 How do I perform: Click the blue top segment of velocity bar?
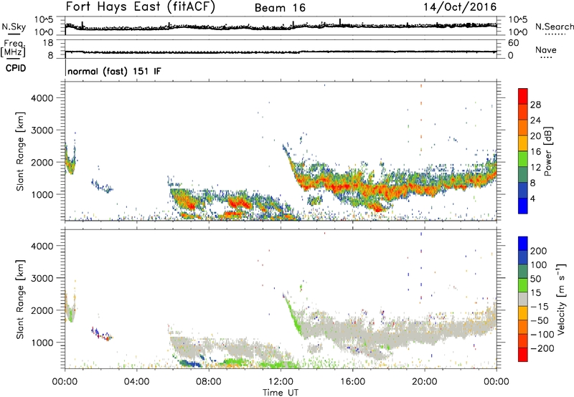click(523, 243)
